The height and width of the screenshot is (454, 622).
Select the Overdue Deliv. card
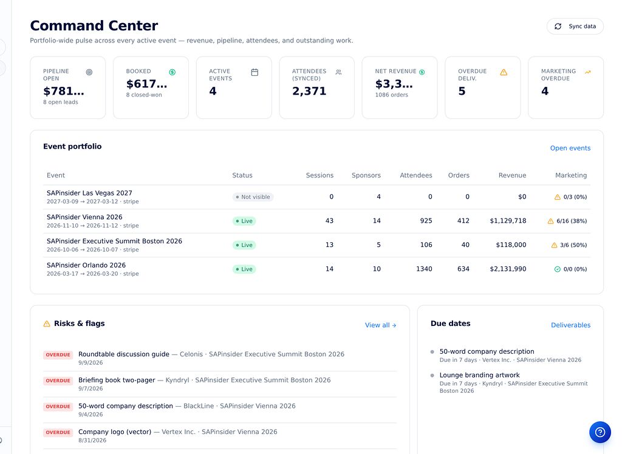click(483, 87)
